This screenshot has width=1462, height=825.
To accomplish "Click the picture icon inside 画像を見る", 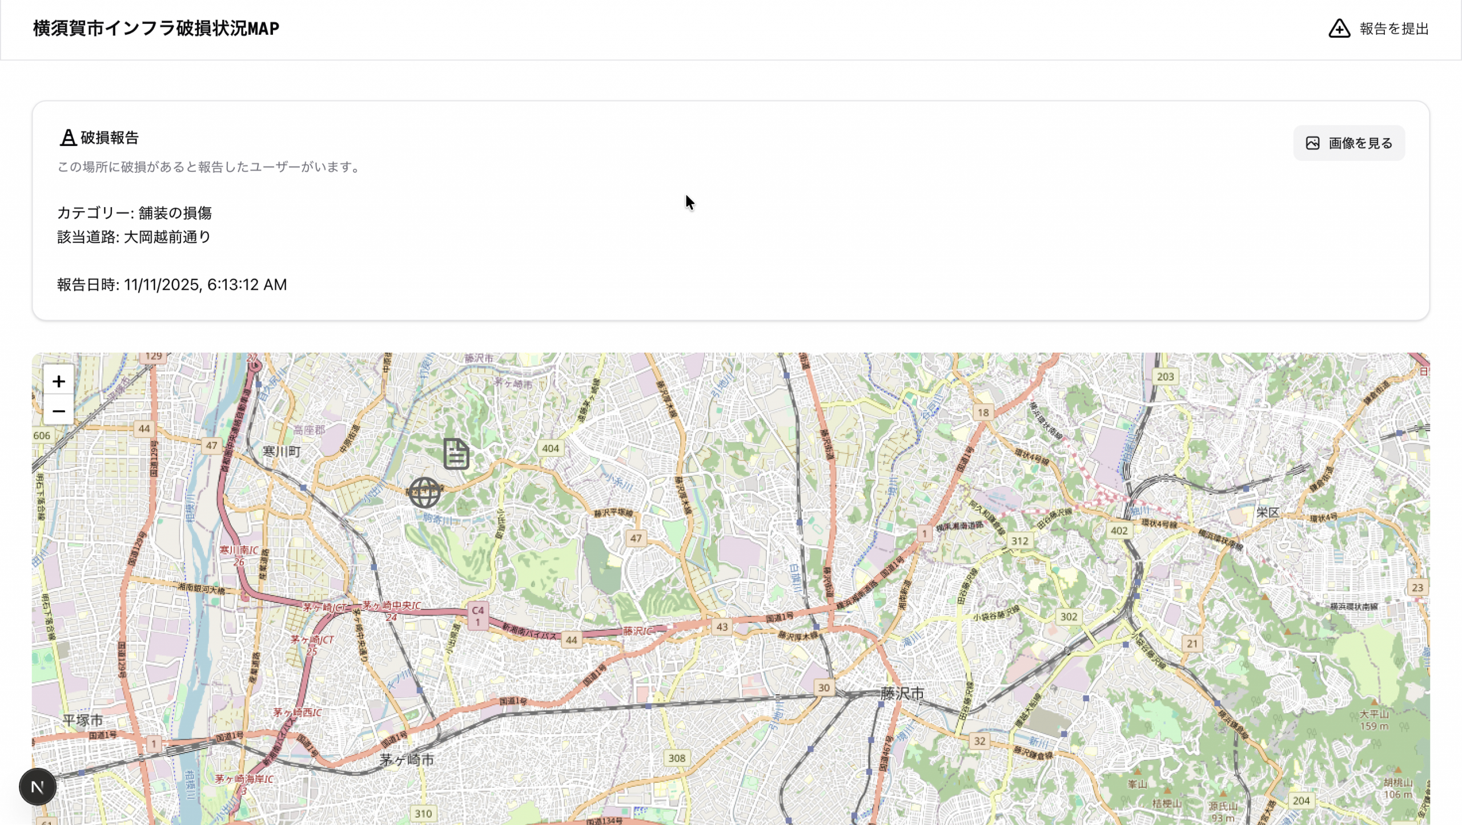I will coord(1312,143).
